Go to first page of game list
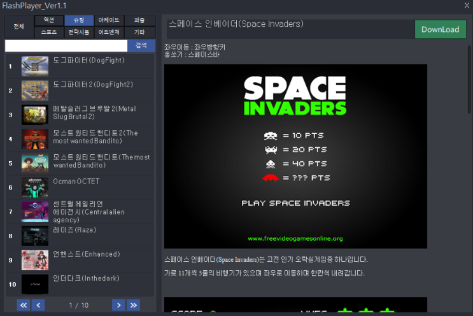Image resolution: width=473 pixels, height=316 pixels. (24, 305)
